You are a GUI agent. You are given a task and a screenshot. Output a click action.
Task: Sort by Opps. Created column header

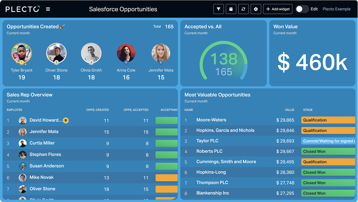coord(97,110)
